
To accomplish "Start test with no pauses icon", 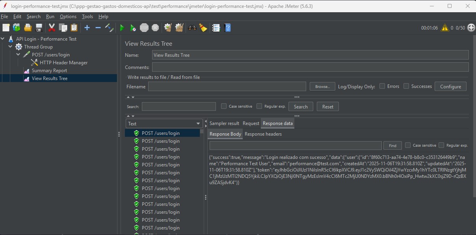I will click(133, 28).
